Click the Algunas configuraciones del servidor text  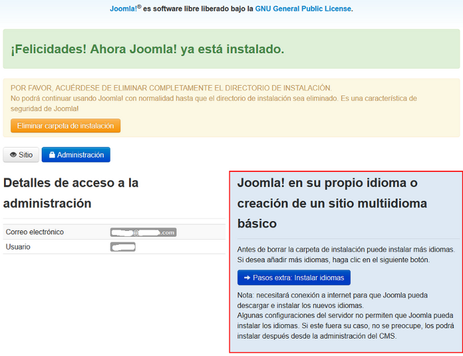point(345,316)
